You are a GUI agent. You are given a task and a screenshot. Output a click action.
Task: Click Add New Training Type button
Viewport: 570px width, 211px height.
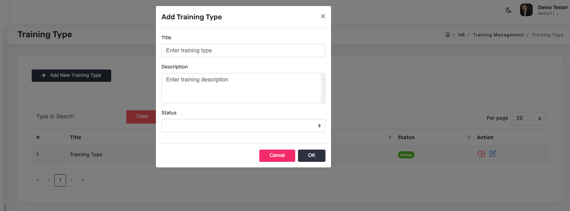(x=71, y=75)
